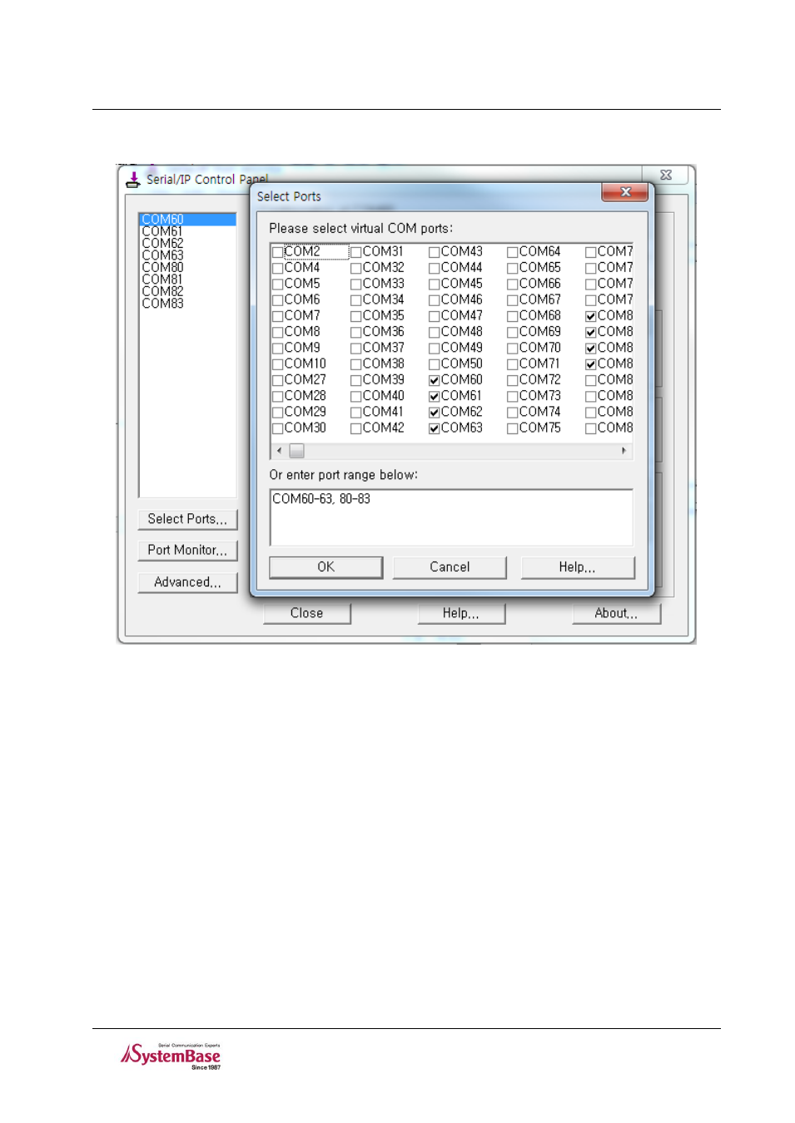Click the About... button in the Control Panel

coord(616,614)
